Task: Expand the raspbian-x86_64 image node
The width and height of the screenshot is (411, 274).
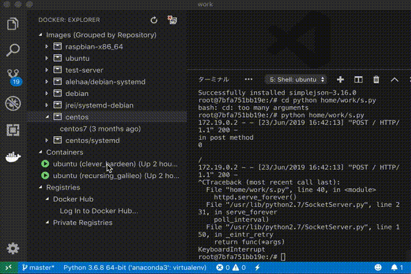Action: (x=47, y=47)
